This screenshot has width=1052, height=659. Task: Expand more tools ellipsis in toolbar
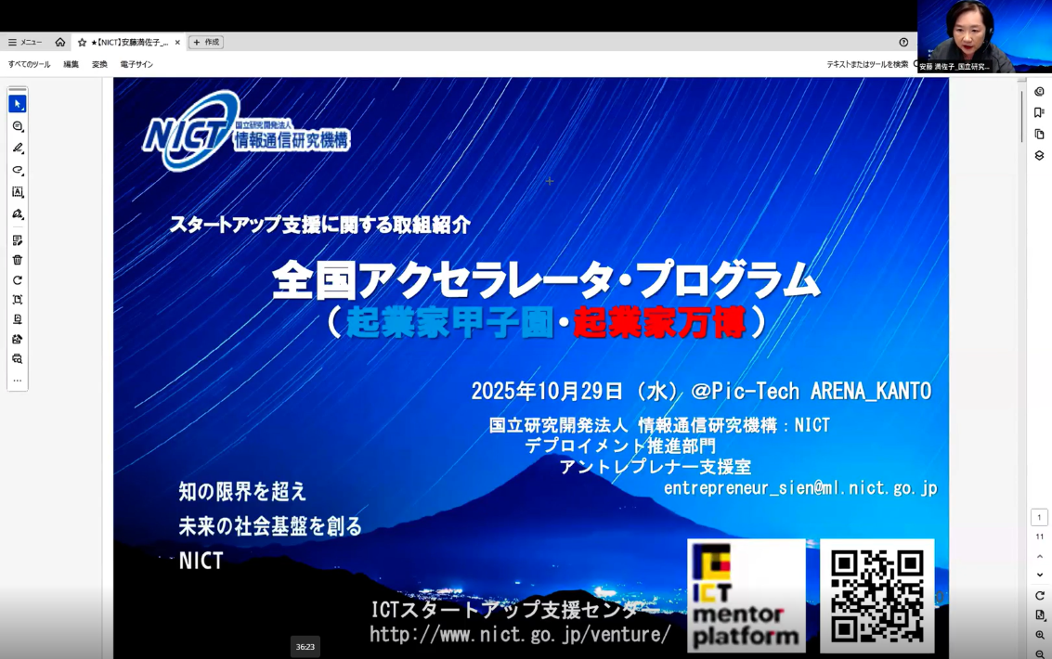(17, 381)
